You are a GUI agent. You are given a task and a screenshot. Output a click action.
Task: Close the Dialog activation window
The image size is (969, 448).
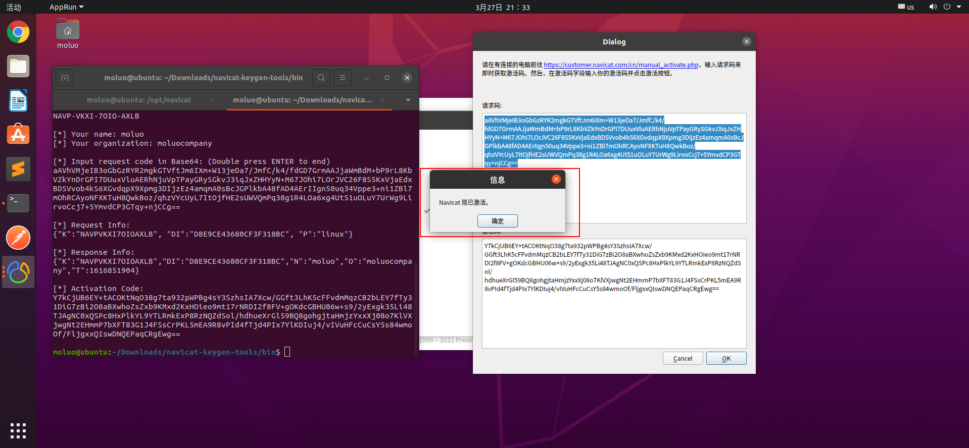click(747, 41)
